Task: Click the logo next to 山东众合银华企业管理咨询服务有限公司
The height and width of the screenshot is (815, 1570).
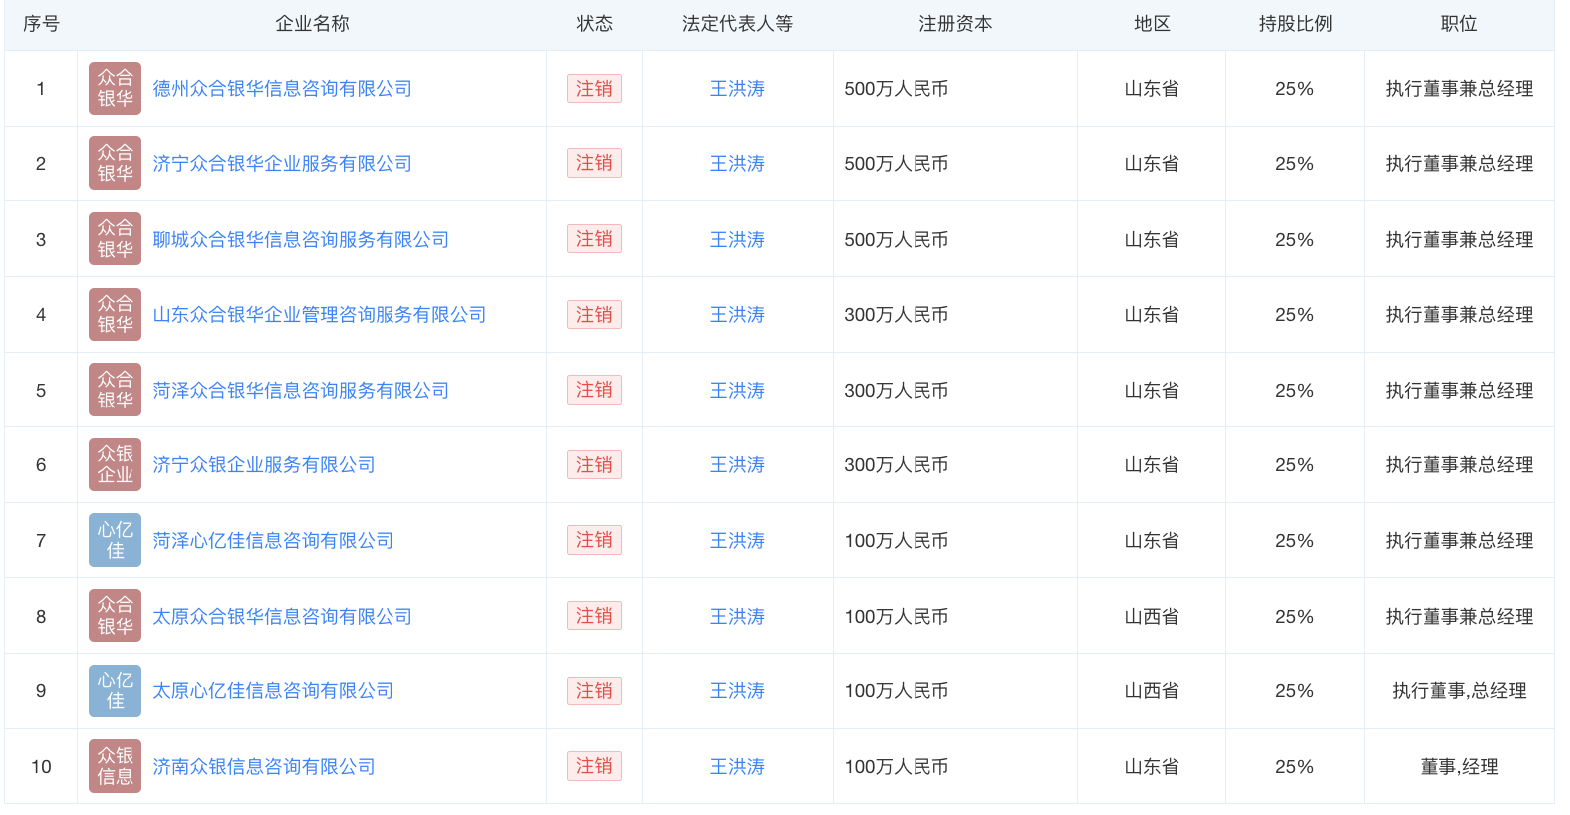Action: (x=115, y=315)
